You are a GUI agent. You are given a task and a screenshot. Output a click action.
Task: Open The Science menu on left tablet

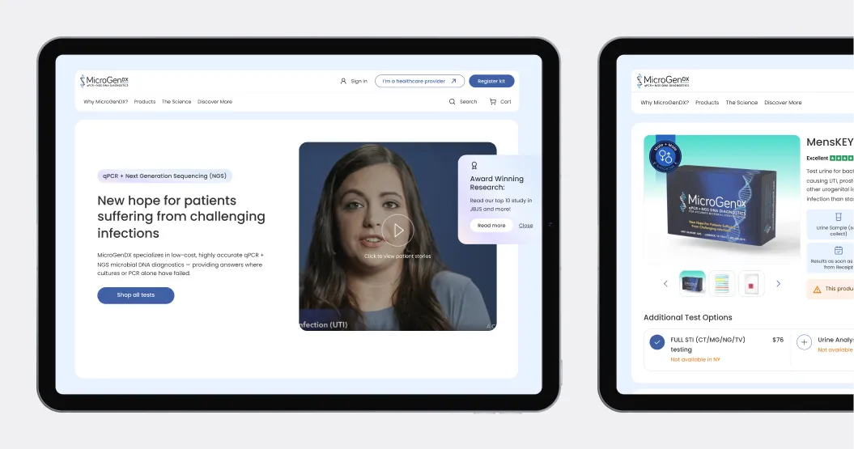coord(176,102)
